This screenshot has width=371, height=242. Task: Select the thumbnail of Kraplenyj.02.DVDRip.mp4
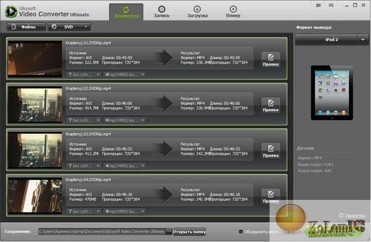(35, 105)
